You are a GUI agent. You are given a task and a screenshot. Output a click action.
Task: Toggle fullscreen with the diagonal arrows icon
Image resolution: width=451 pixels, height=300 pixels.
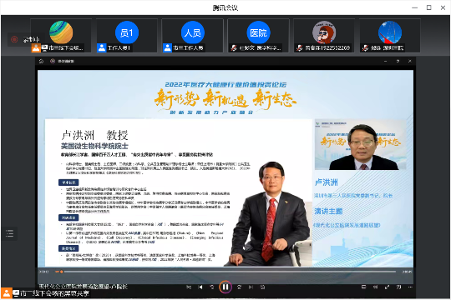click(x=388, y=287)
